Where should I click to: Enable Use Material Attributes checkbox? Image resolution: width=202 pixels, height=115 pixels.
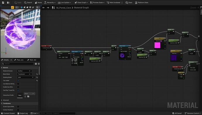18,84
